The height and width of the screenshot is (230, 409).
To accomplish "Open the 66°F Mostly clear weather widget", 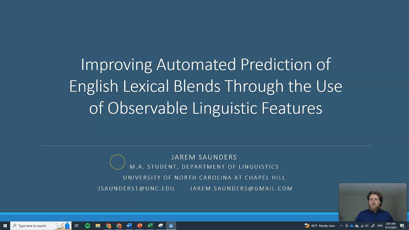I will pos(320,226).
